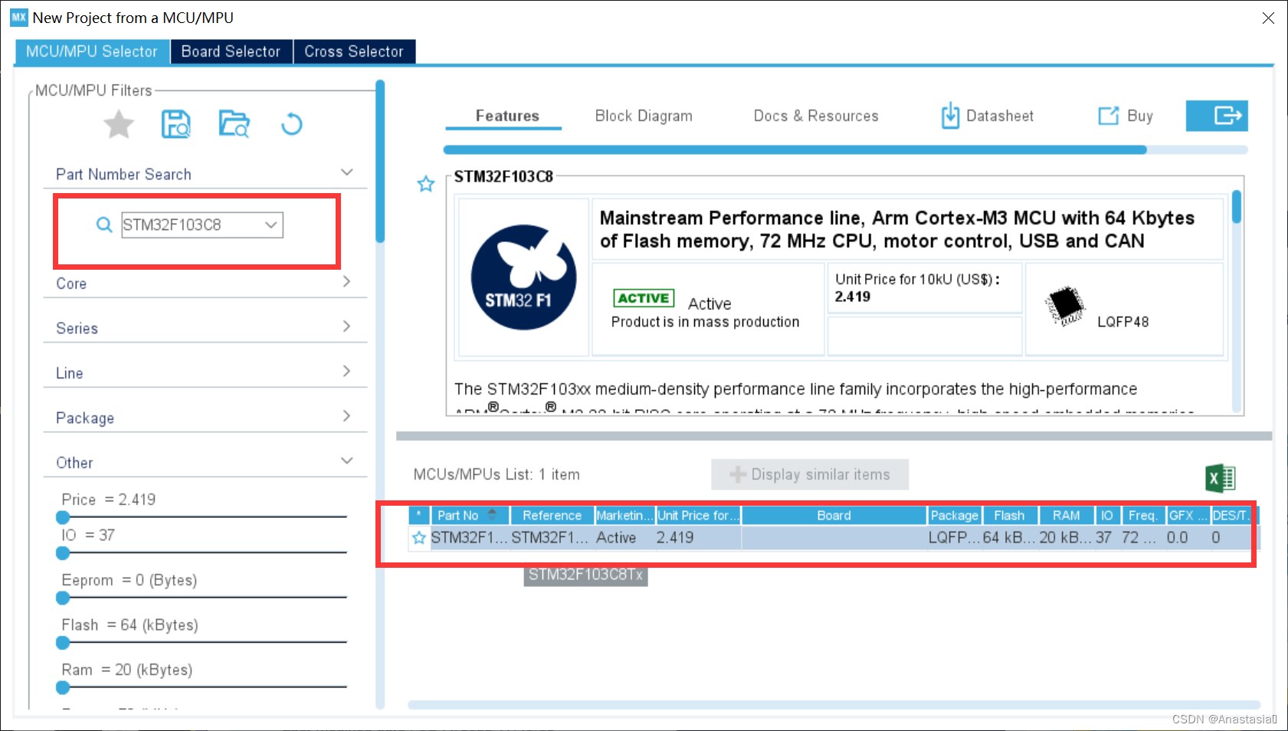Click the LQFP48 chip package image

1065,306
